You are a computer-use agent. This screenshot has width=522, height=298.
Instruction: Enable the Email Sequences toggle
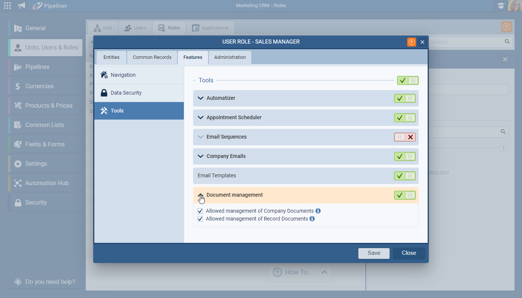coord(405,137)
